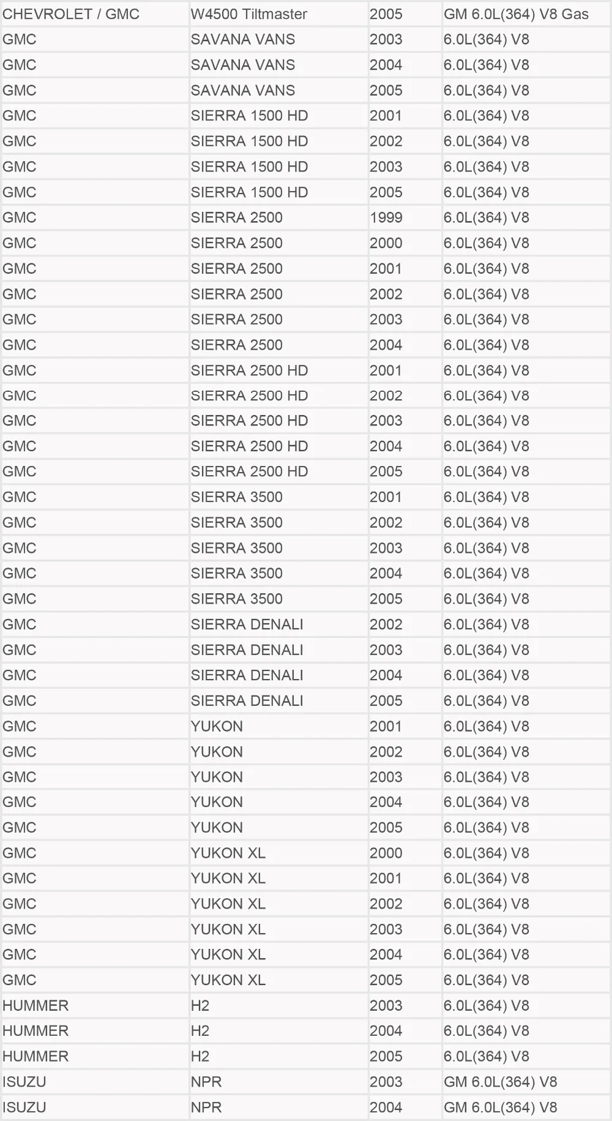Click the HUMMER make cell for 2003
612x1121 pixels.
[x=94, y=1005]
